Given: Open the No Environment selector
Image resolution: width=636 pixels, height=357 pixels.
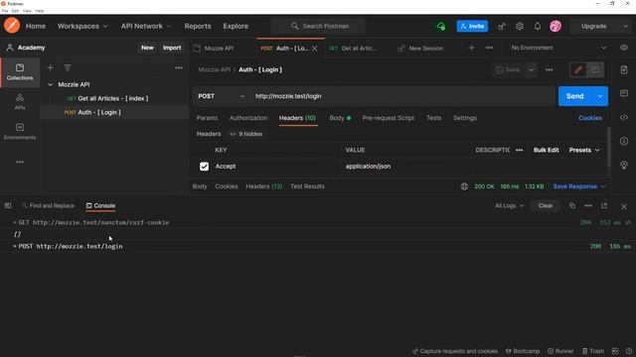Looking at the screenshot, I should click(x=558, y=48).
